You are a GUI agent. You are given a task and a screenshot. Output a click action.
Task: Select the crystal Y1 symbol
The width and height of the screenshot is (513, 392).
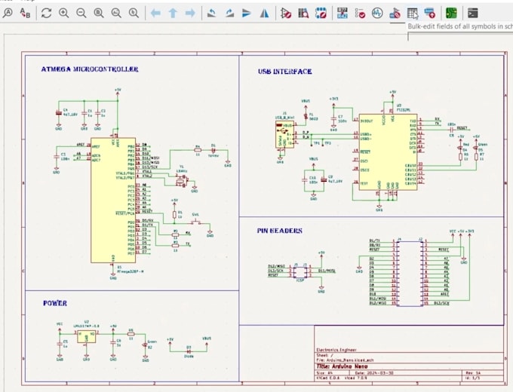(181, 181)
